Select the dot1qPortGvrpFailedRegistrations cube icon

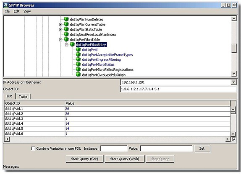click(x=78, y=69)
